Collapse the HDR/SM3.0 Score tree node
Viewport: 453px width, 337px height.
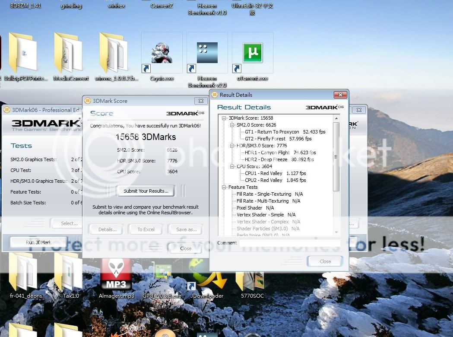tap(232, 146)
